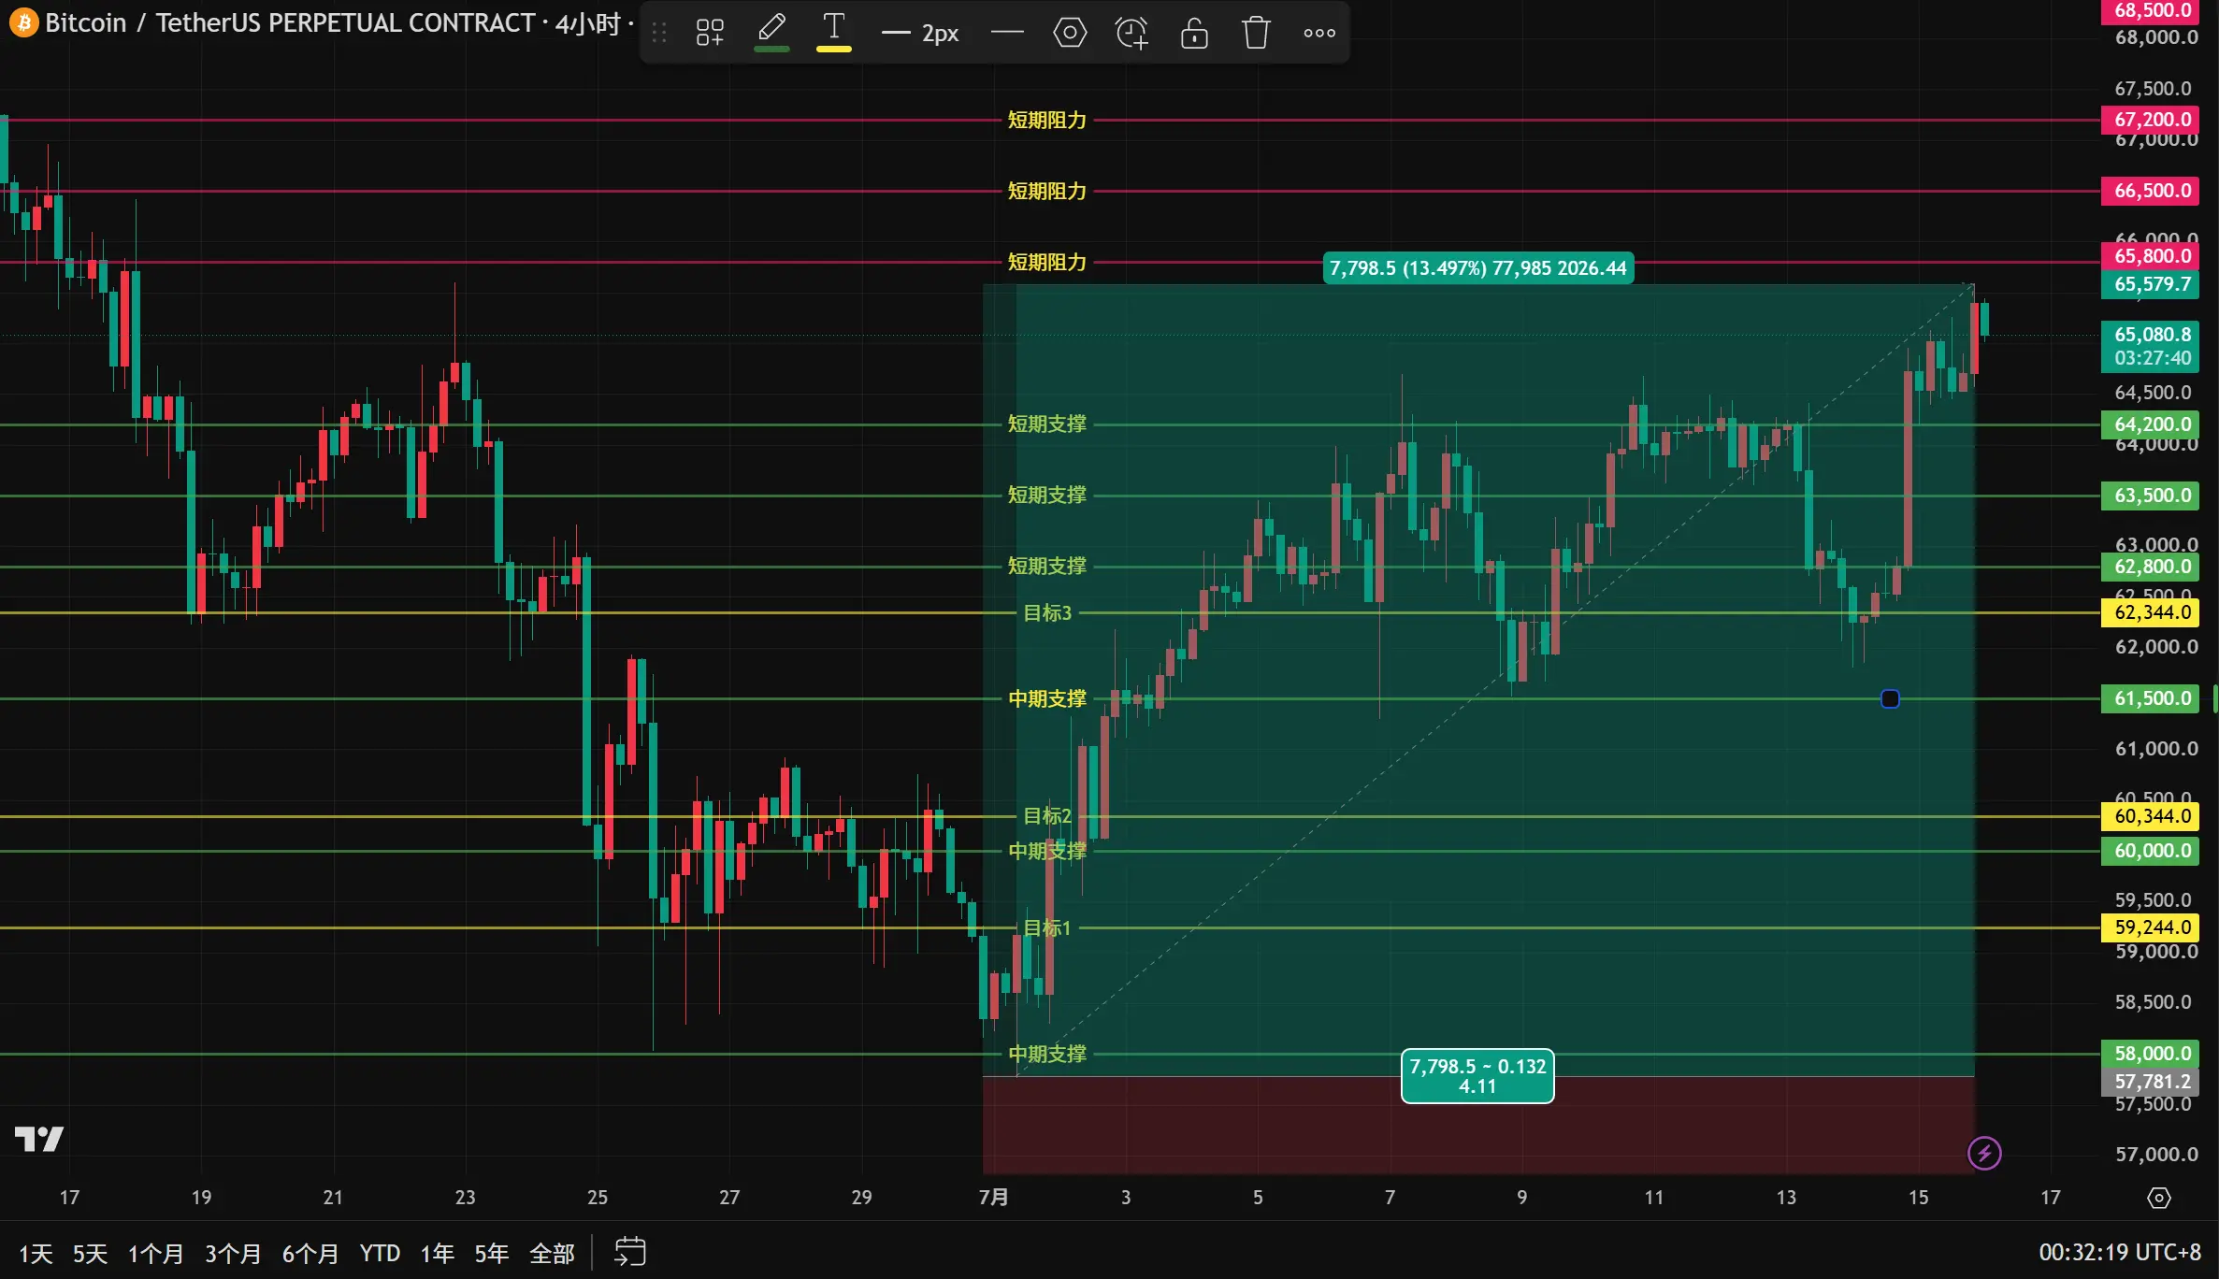Select the 1天 time range
The image size is (2219, 1279).
pos(36,1254)
